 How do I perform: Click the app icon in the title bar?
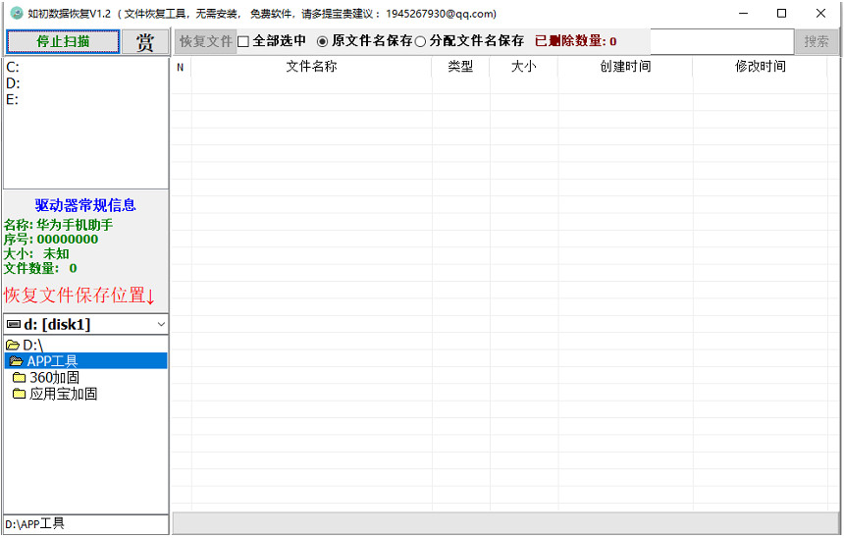[x=17, y=13]
